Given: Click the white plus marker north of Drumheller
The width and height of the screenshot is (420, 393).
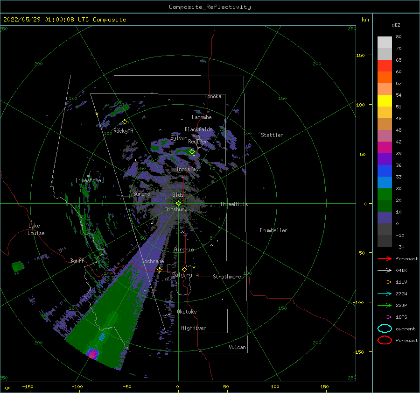Looking at the screenshot, I should [264, 188].
